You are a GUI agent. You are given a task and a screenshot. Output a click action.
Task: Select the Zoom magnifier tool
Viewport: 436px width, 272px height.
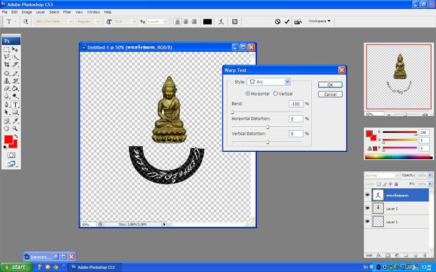15,128
